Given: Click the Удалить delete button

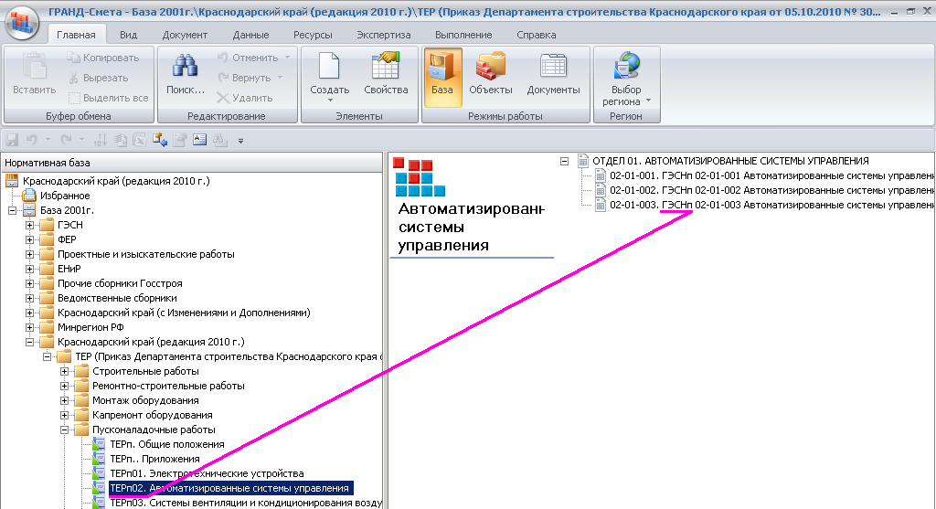Looking at the screenshot, I should [x=245, y=98].
